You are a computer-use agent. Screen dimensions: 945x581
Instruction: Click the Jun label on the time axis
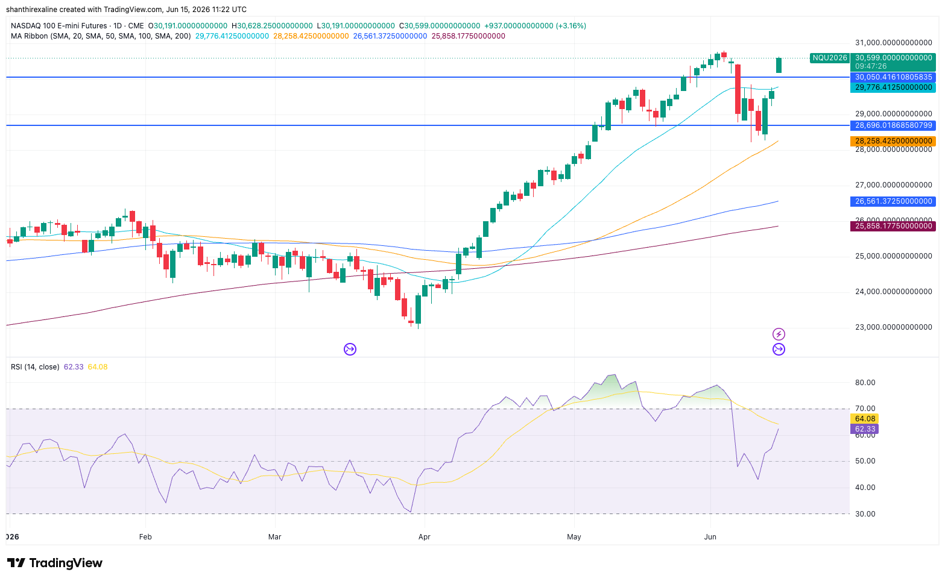tap(710, 536)
